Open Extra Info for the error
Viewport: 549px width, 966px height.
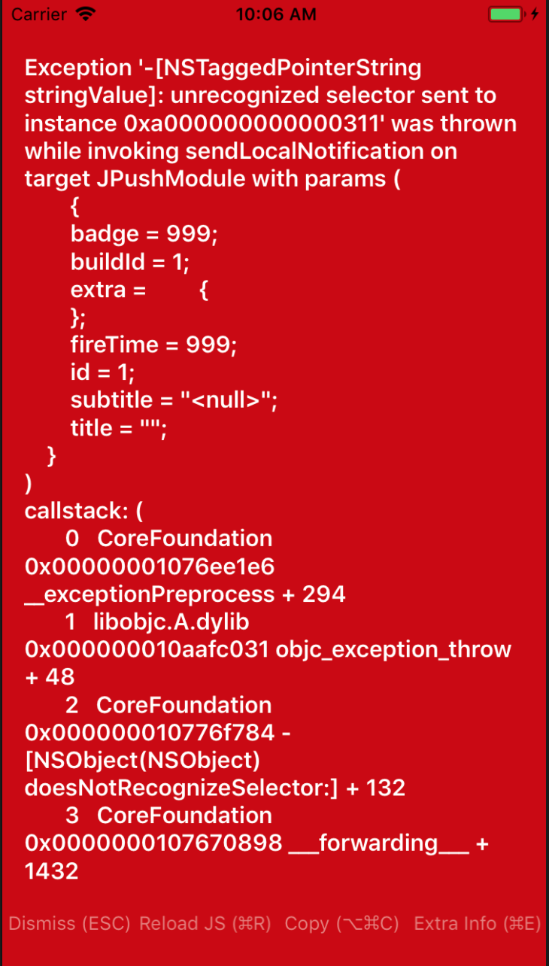(x=475, y=923)
